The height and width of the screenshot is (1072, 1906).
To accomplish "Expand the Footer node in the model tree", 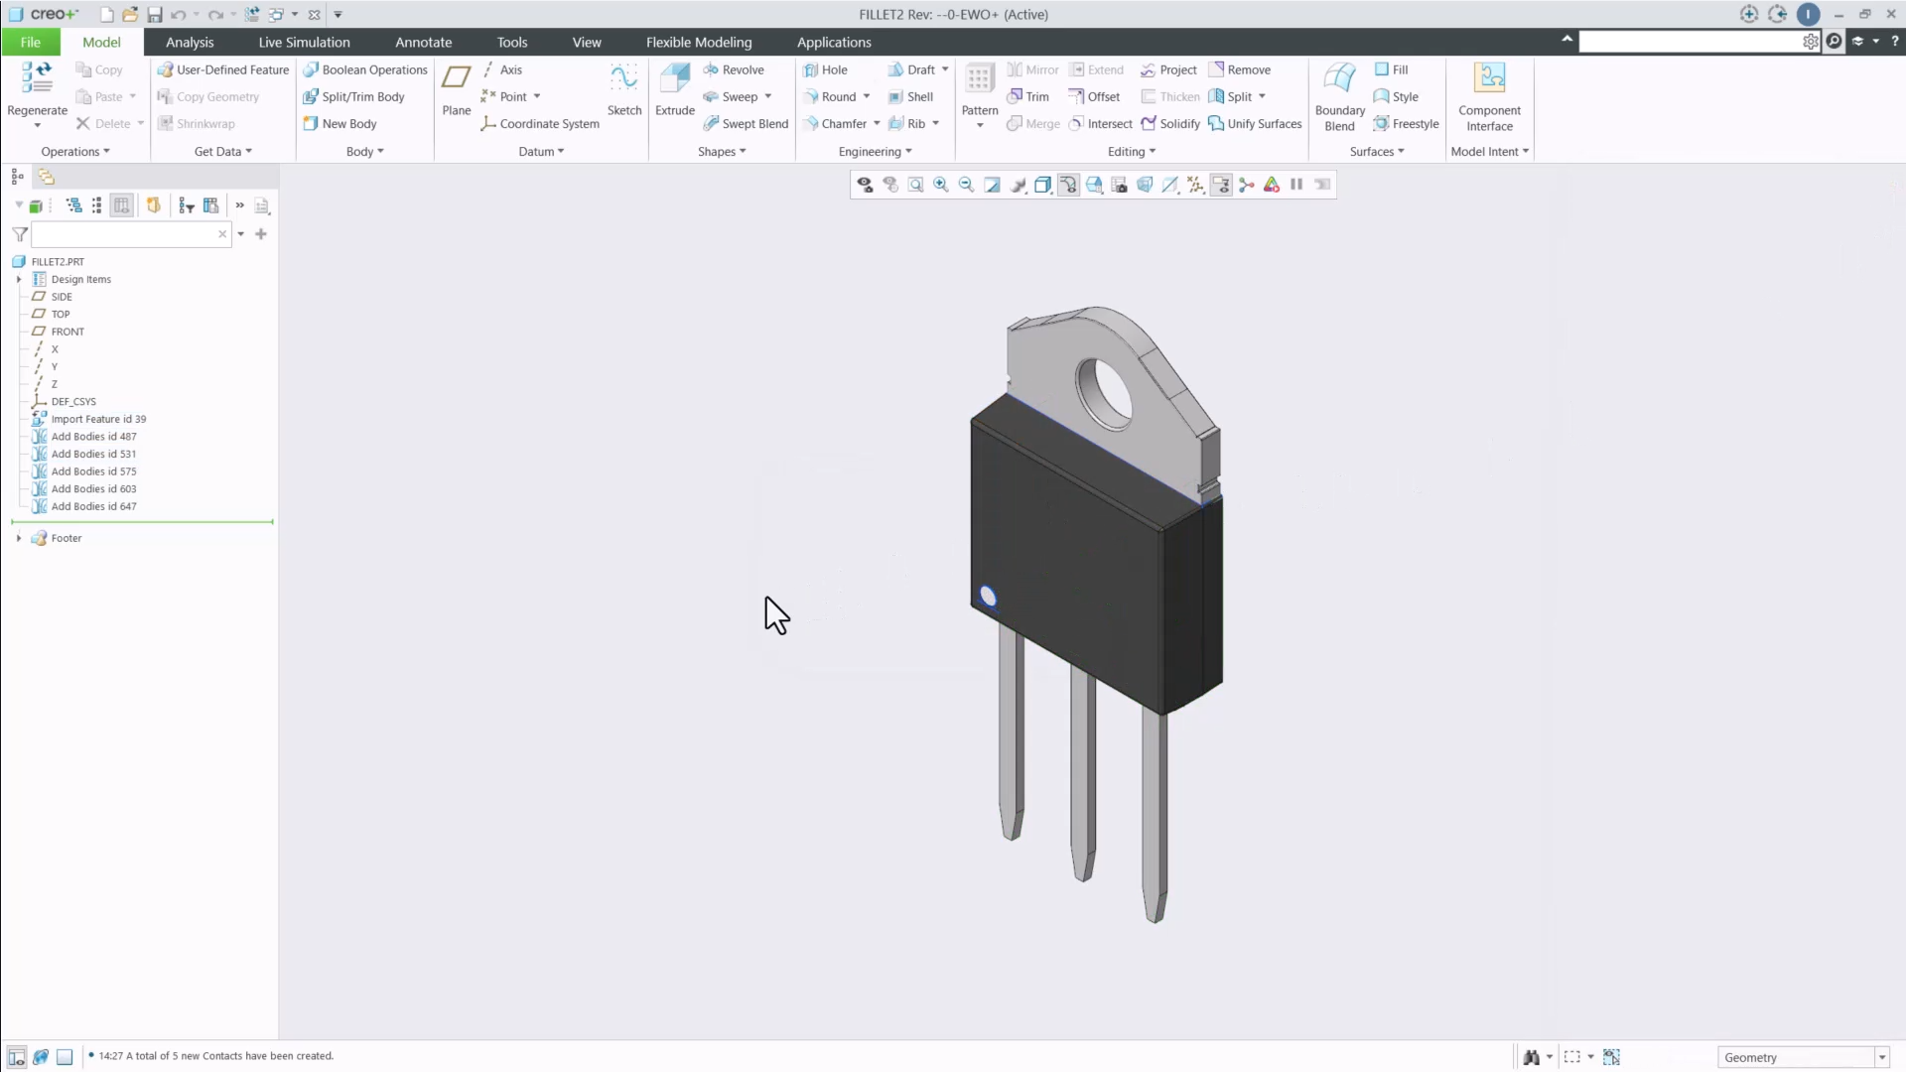I will (18, 537).
